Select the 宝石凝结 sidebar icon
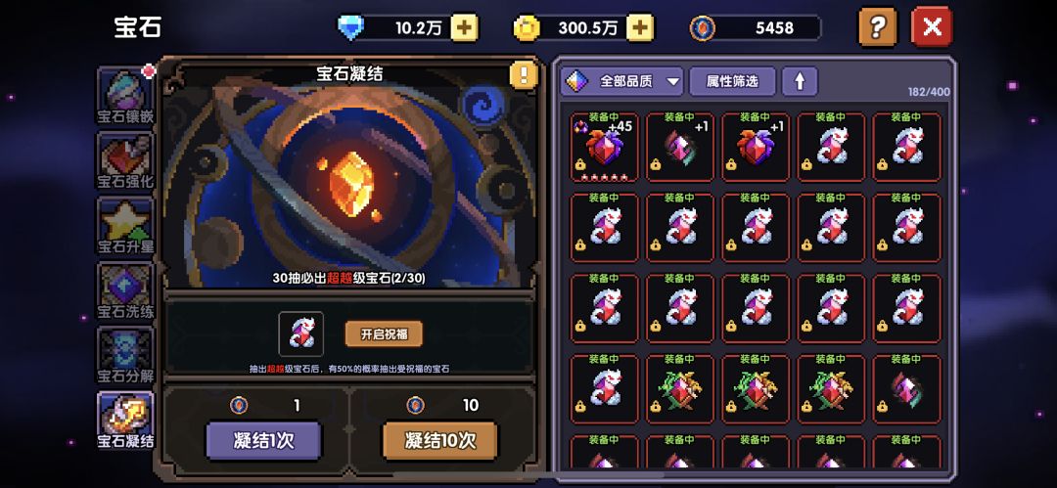This screenshot has width=1057, height=488. coord(125,420)
